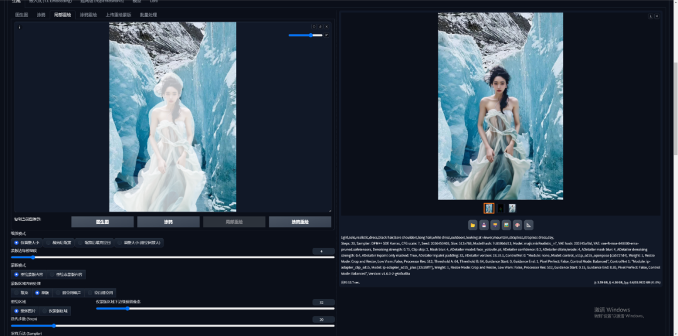The width and height of the screenshot is (678, 336).
Task: Select 裁剪后缩放 resize mode
Action: (59, 243)
